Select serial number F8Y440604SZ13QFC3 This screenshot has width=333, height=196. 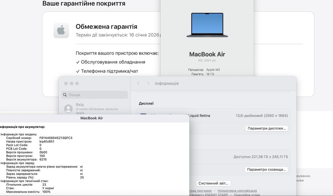pyautogui.click(x=56, y=138)
